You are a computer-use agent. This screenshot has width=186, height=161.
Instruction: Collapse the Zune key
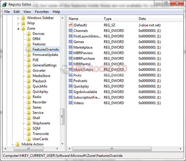18,29
